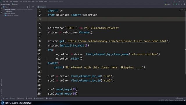Click Run with Coverage icon
This screenshot has width=186, height=105.
click(x=179, y=4)
